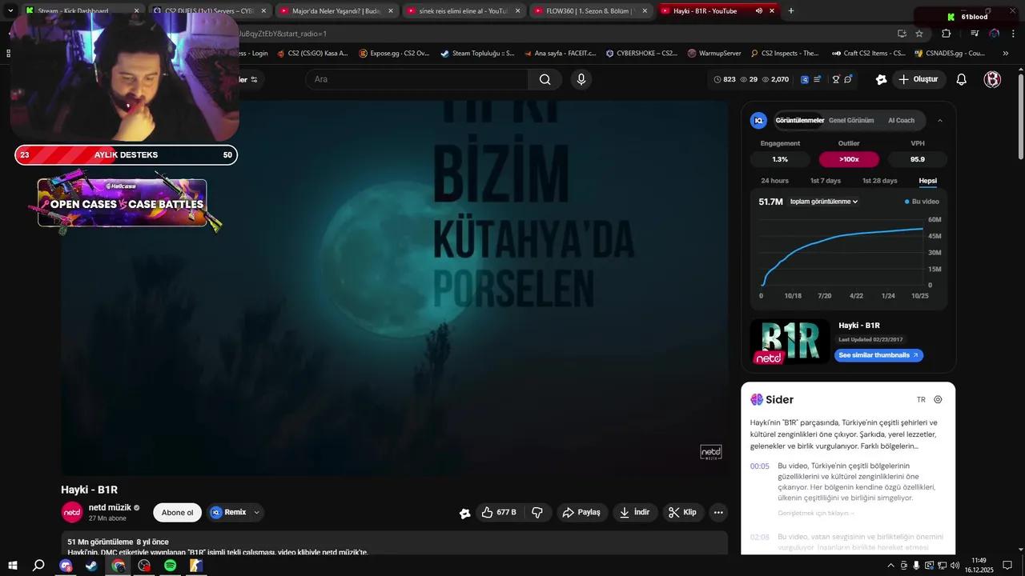The width and height of the screenshot is (1025, 576).
Task: Click the thumbs-down dislike icon
Action: click(537, 512)
